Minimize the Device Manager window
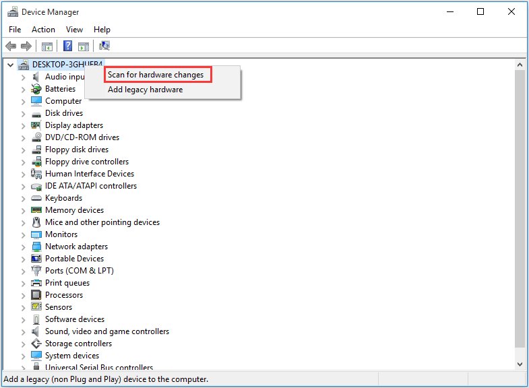 (450, 12)
